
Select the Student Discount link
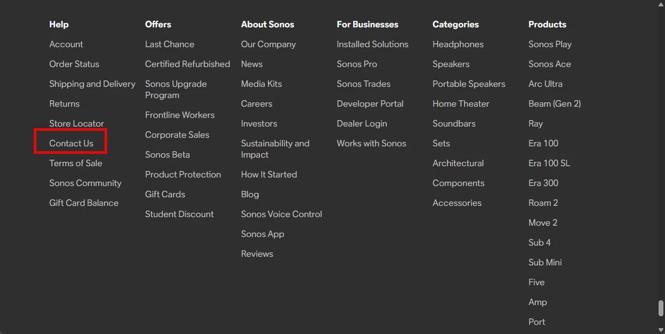179,214
